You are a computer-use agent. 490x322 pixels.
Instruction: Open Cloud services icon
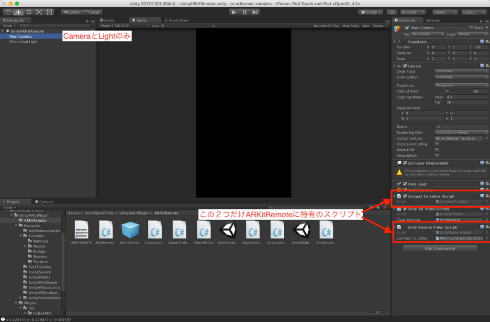[x=391, y=12]
